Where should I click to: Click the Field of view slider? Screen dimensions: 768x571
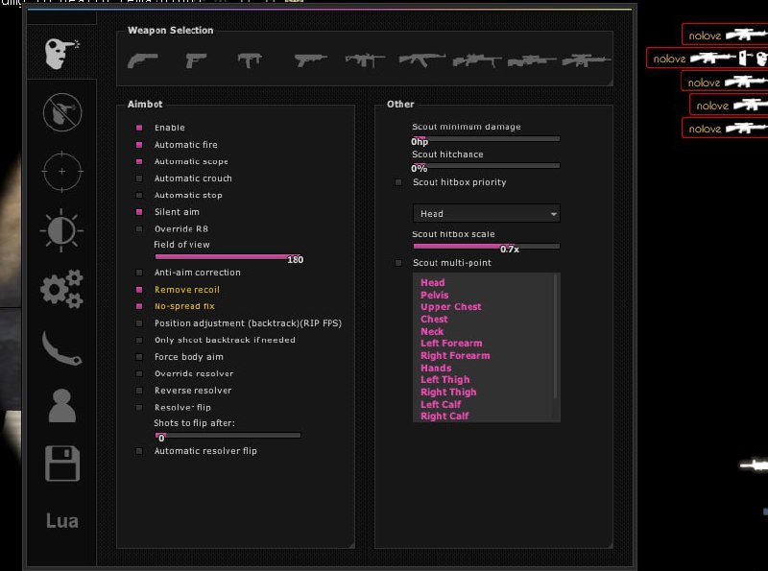(228, 257)
